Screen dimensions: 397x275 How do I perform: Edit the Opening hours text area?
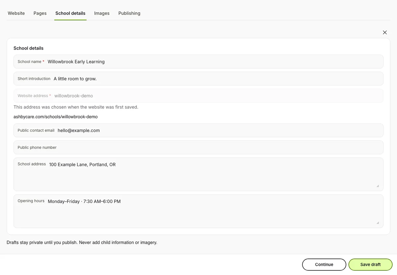point(198,211)
